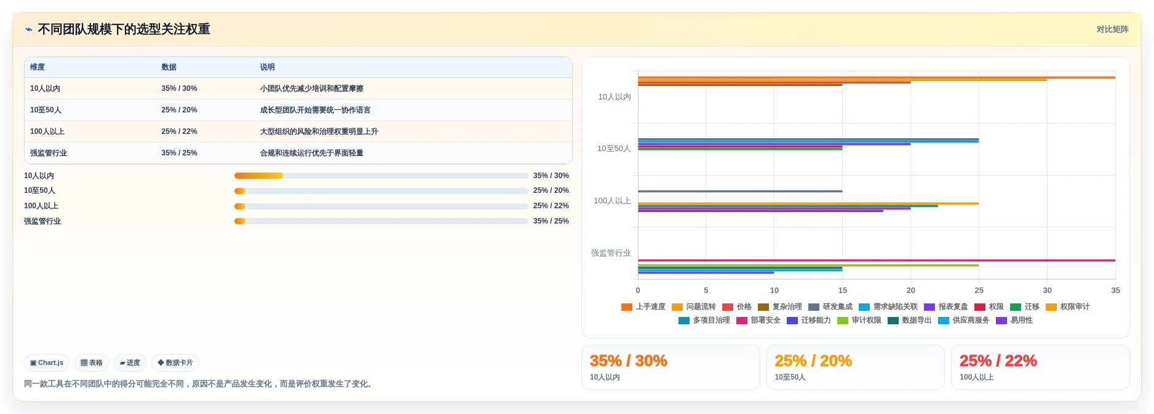Toggle the 复杂治理 legend item

(x=780, y=307)
